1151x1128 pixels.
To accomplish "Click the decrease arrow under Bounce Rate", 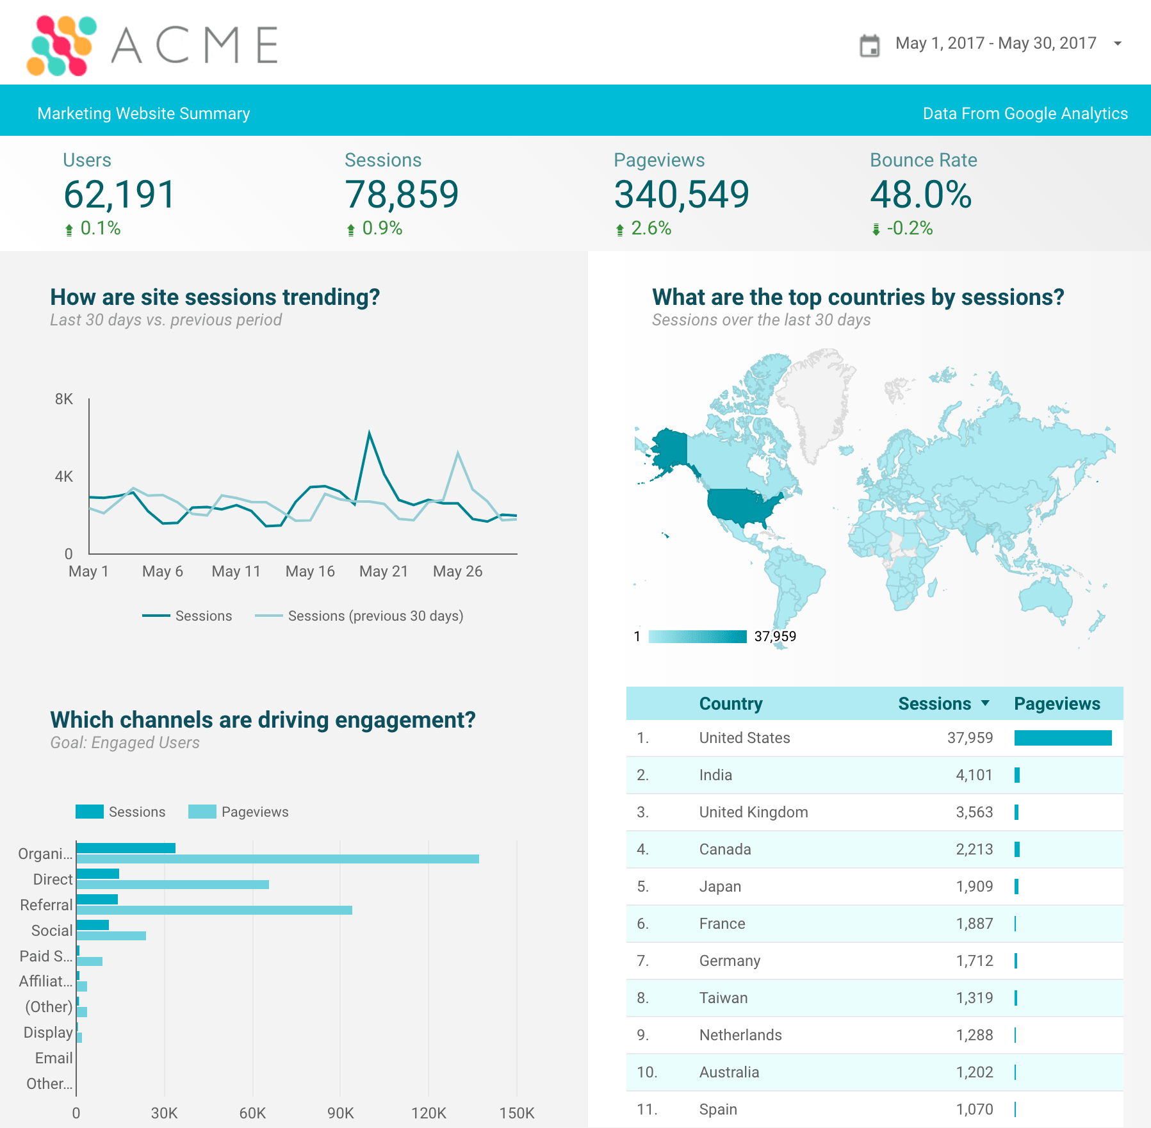I will [x=875, y=228].
